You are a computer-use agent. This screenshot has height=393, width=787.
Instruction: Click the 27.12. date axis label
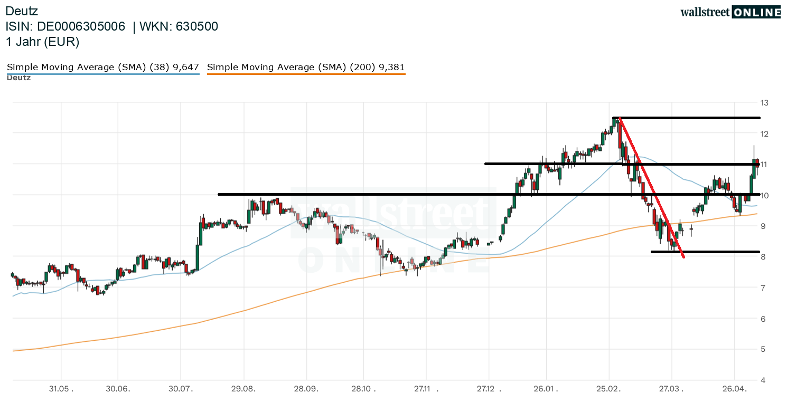click(x=489, y=388)
